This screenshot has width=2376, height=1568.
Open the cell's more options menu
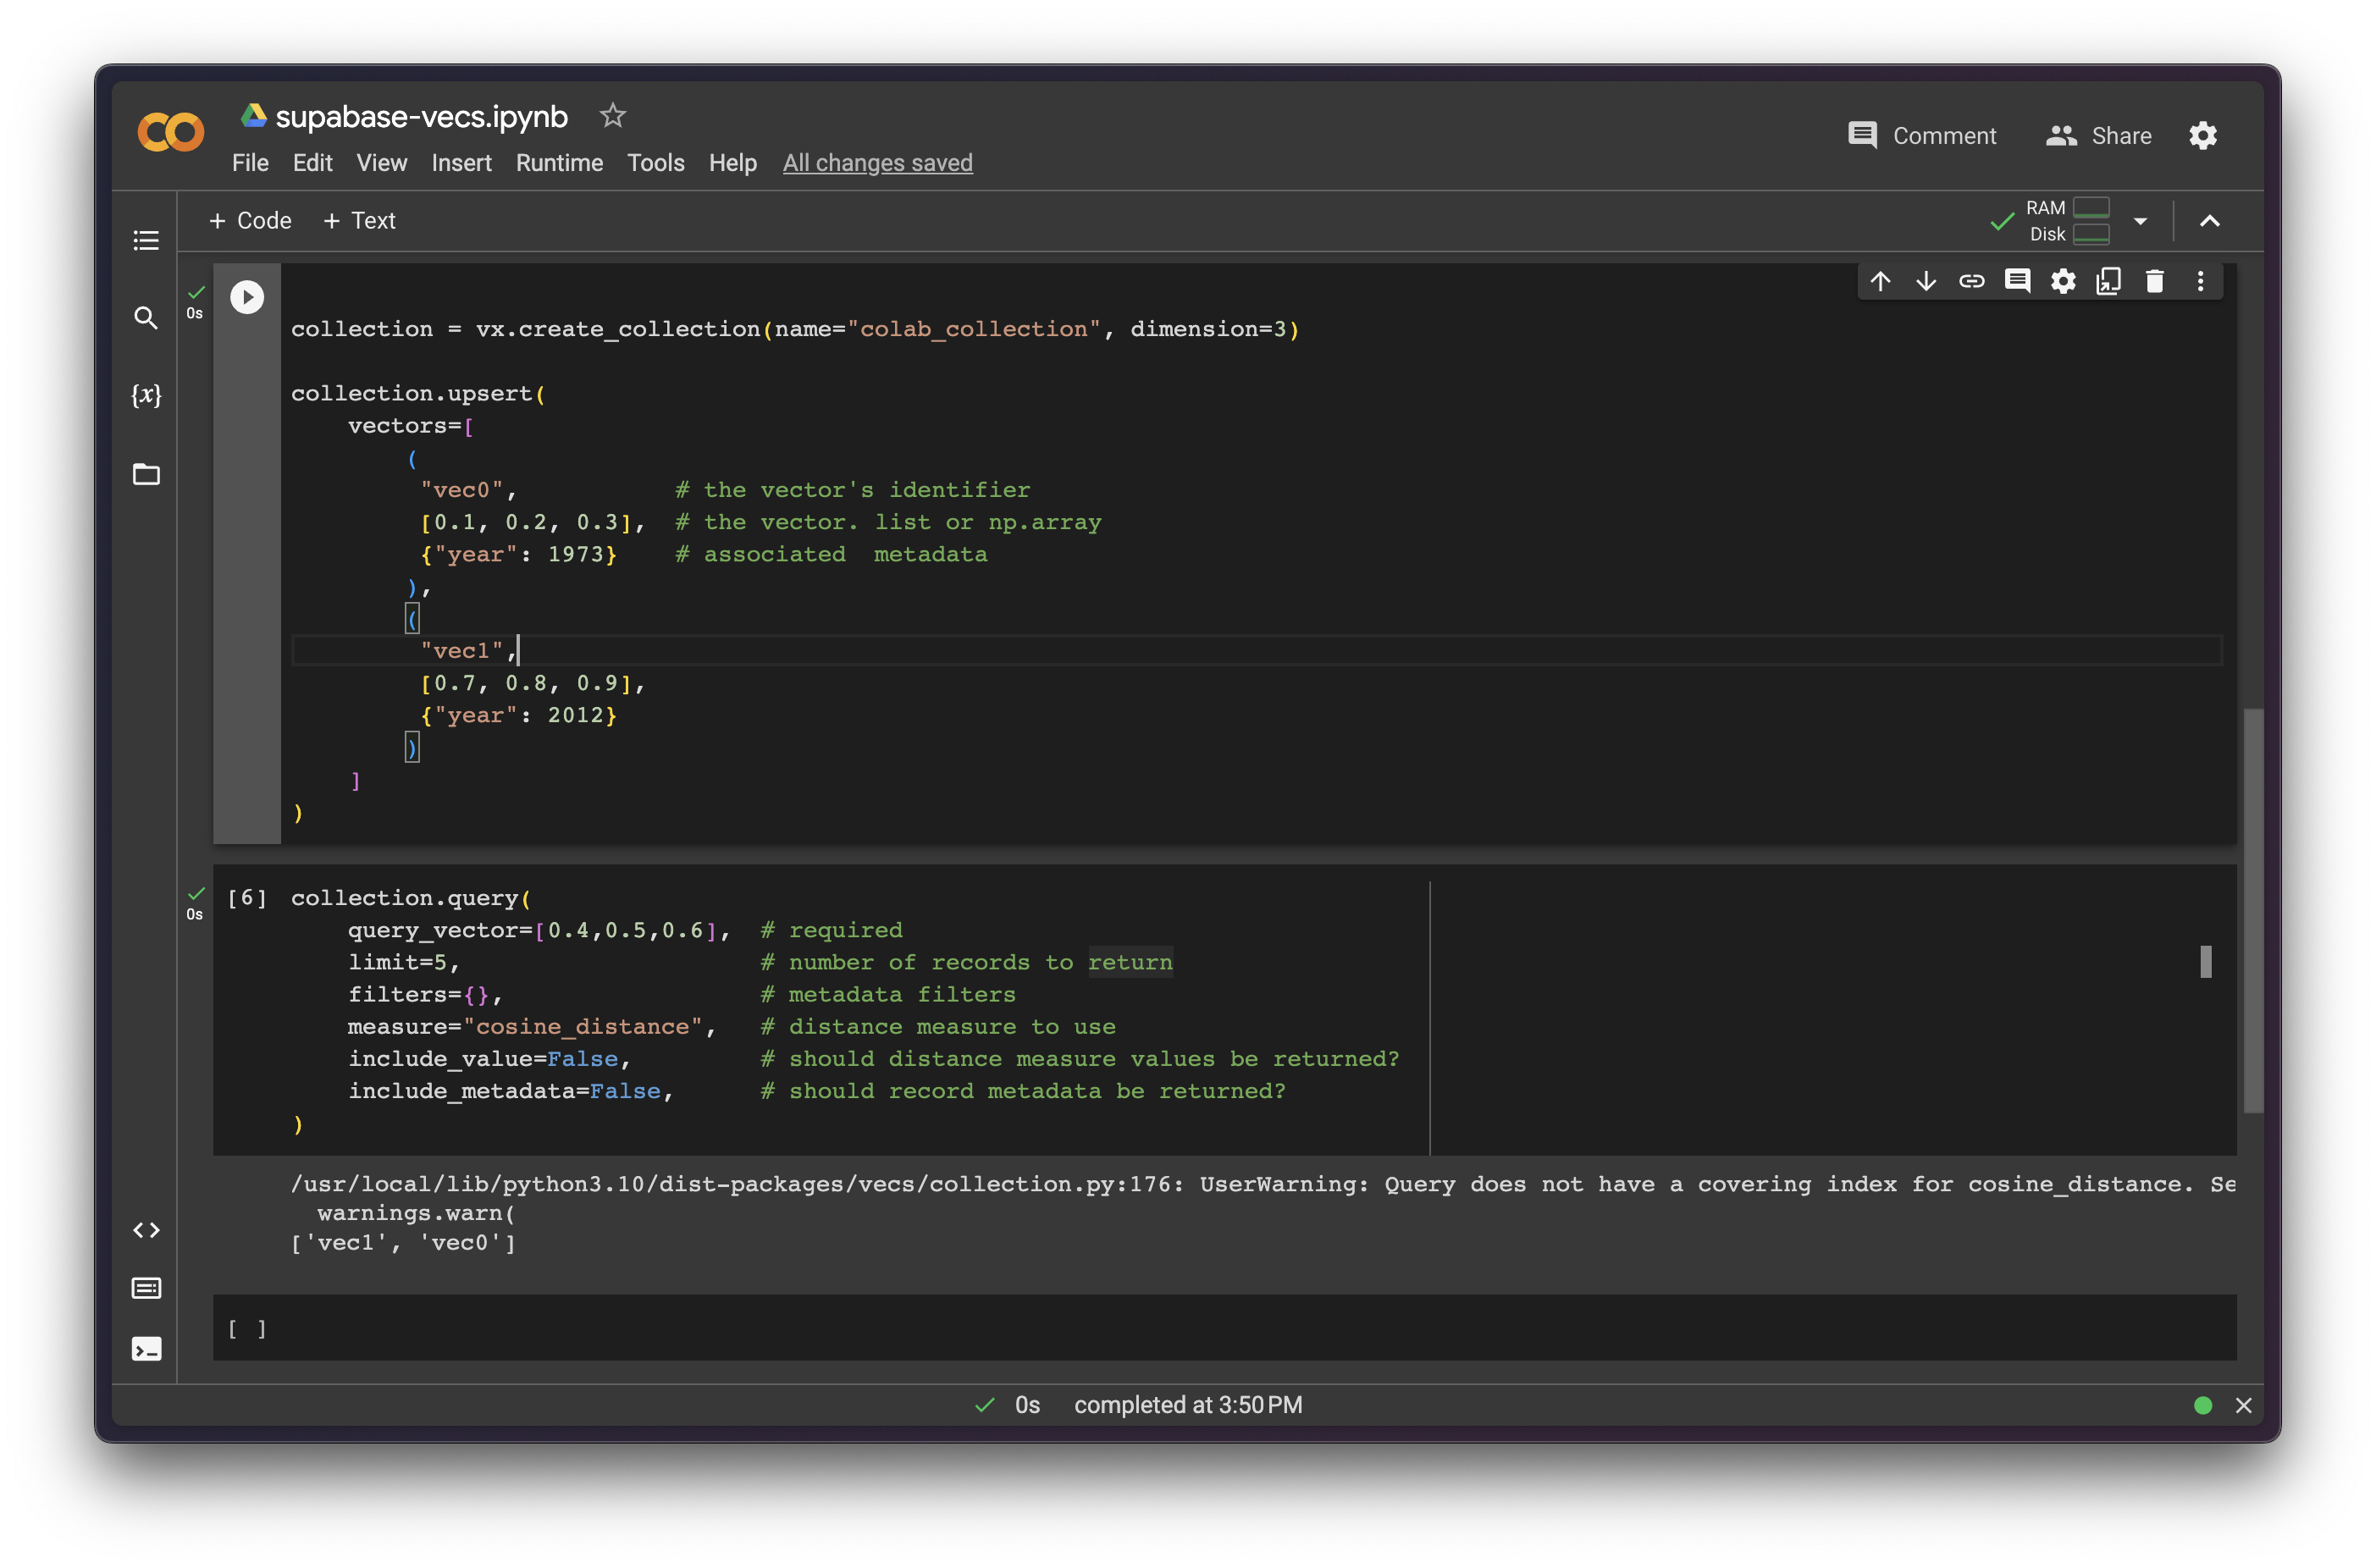point(2200,281)
